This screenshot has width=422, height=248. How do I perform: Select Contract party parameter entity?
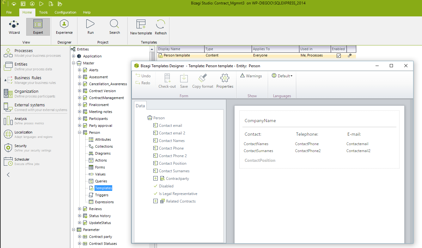(x=101, y=237)
